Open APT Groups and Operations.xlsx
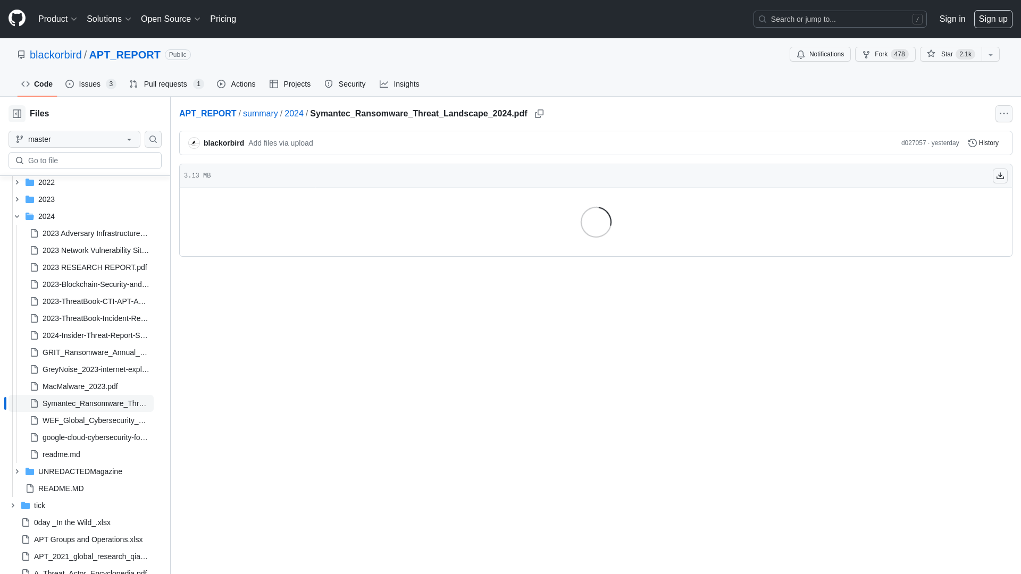1021x574 pixels. [x=88, y=539]
